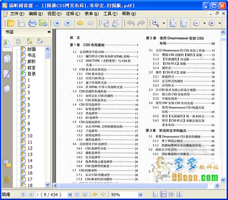Jump to last page in status bar
The height and width of the screenshot is (200, 228).
tap(85, 194)
